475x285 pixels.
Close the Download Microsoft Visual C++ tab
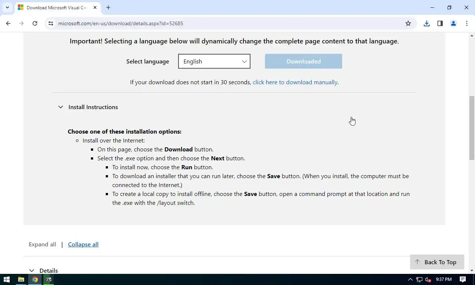point(95,7)
